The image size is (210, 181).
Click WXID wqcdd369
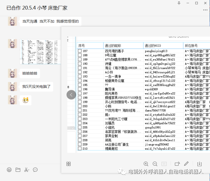tap(151, 89)
